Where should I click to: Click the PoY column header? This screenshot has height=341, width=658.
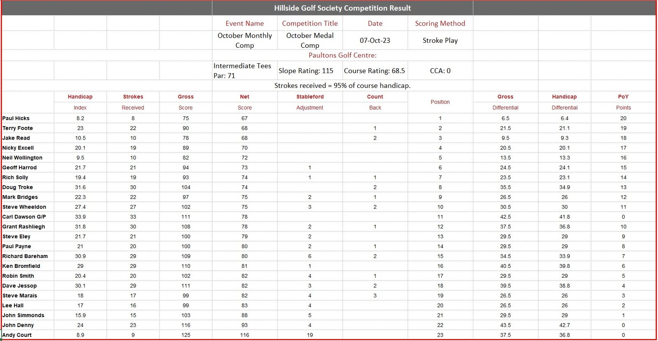coord(623,97)
